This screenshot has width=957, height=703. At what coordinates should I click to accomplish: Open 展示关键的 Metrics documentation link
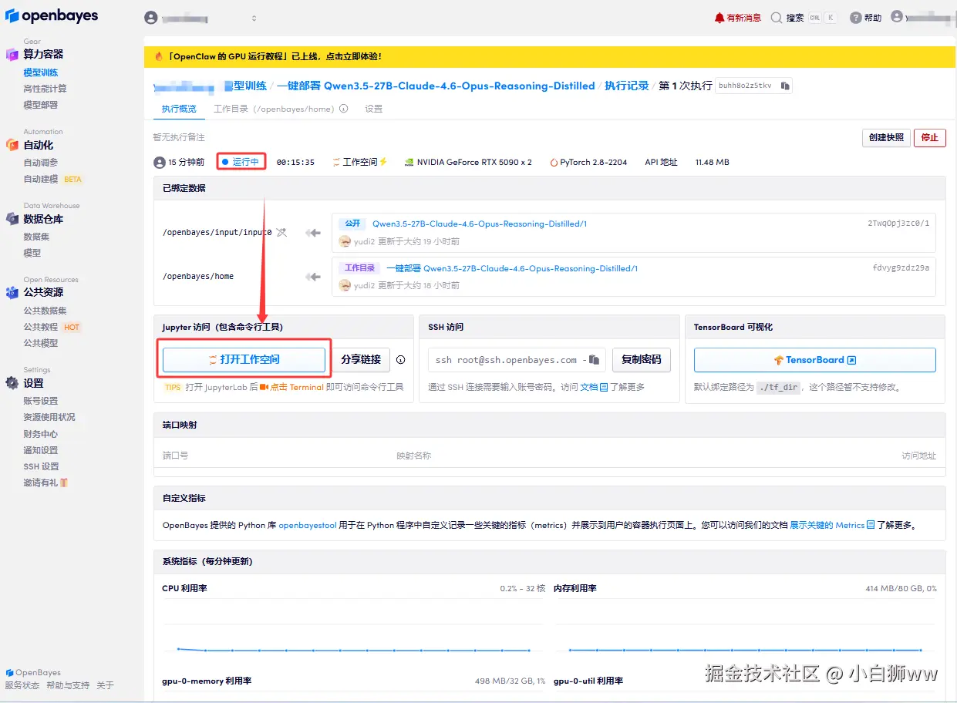coord(832,525)
